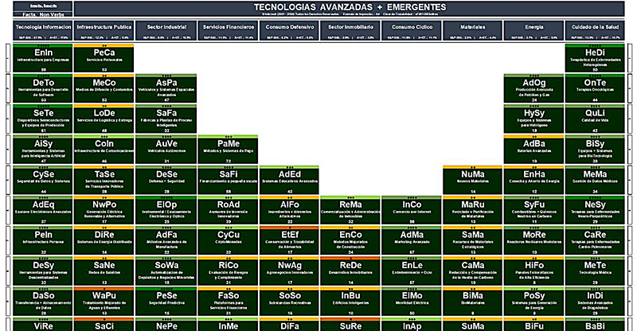Select the AdBa Baterías Avanzadas tile

pos(534,147)
